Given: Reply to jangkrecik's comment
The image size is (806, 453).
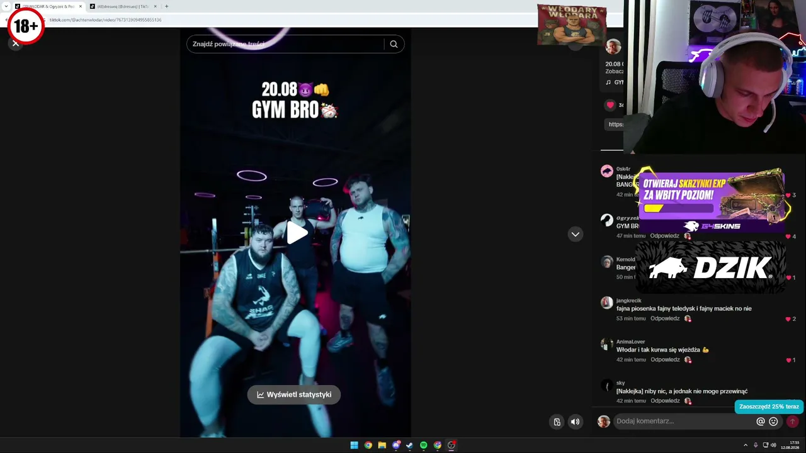Looking at the screenshot, I should click(665, 318).
